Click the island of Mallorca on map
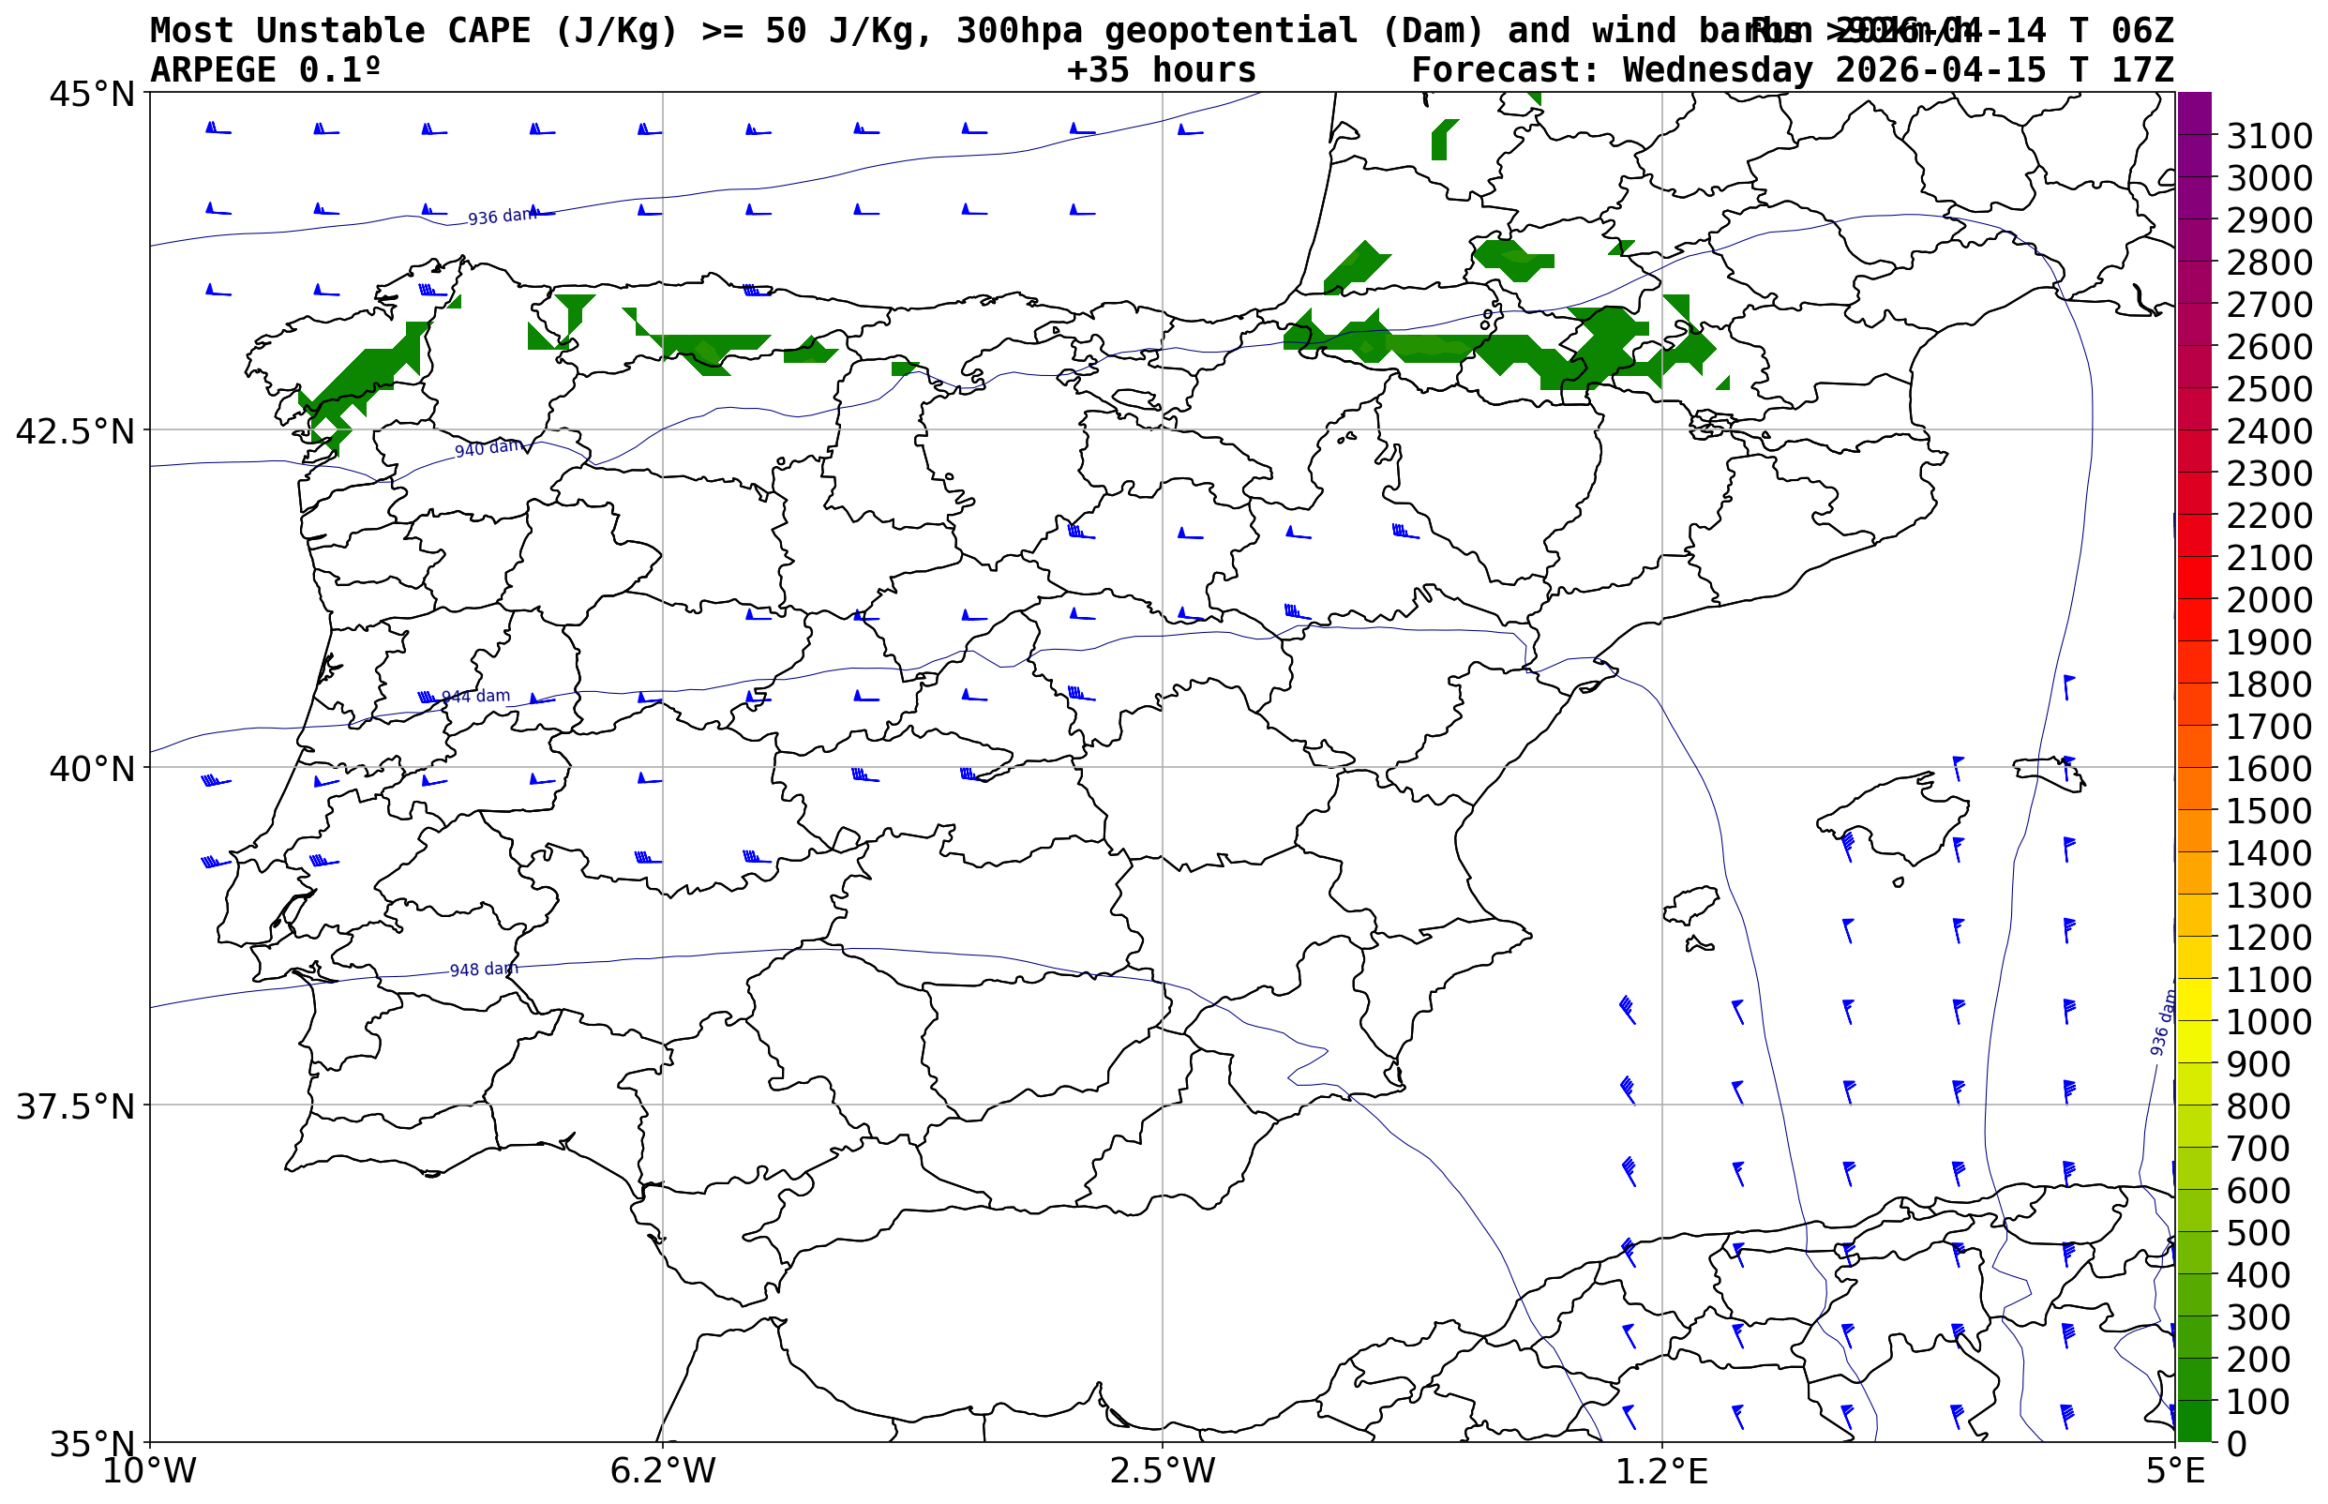The image size is (2328, 1504). (x=1904, y=818)
